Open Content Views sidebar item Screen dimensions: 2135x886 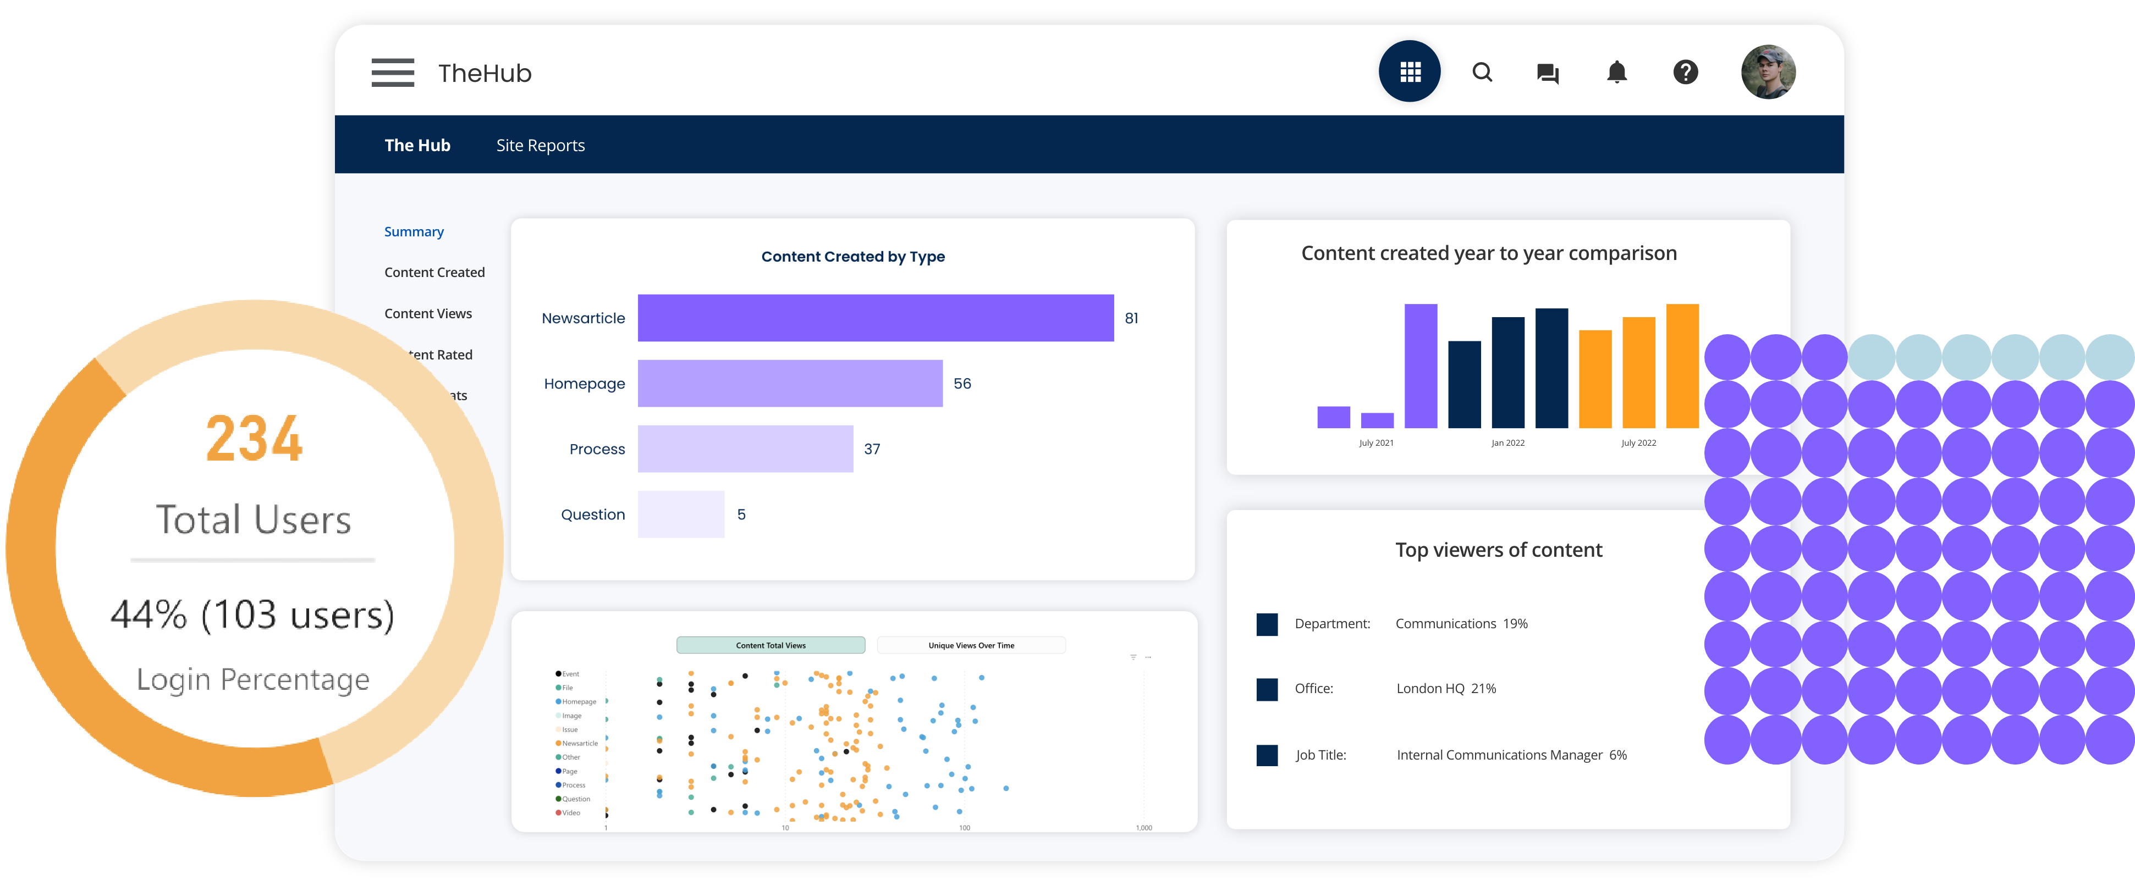click(x=428, y=314)
